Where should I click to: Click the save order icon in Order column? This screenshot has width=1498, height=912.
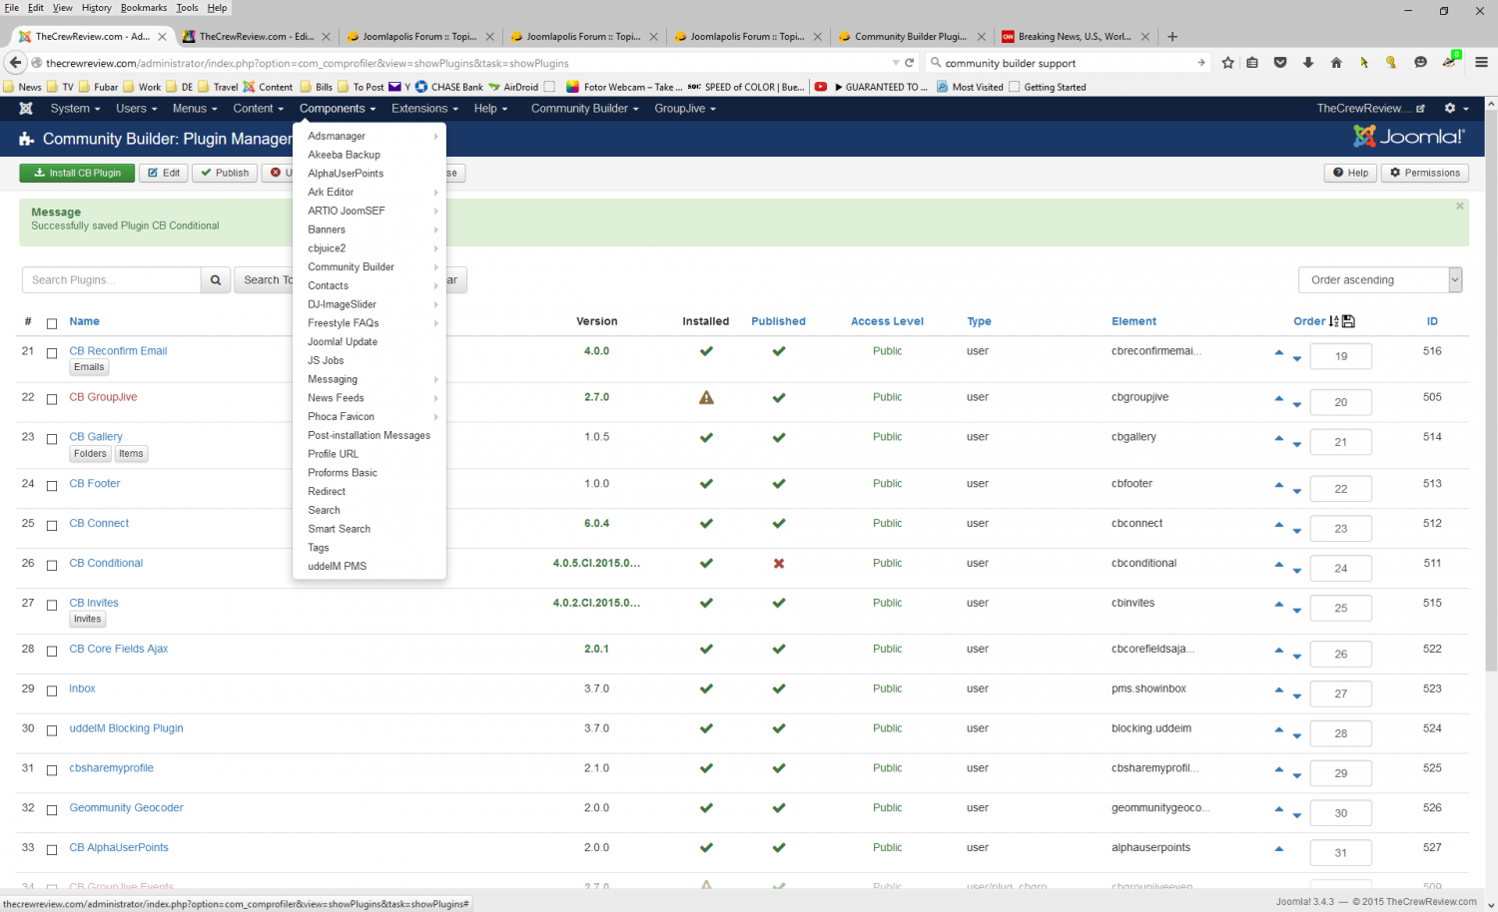1348,321
